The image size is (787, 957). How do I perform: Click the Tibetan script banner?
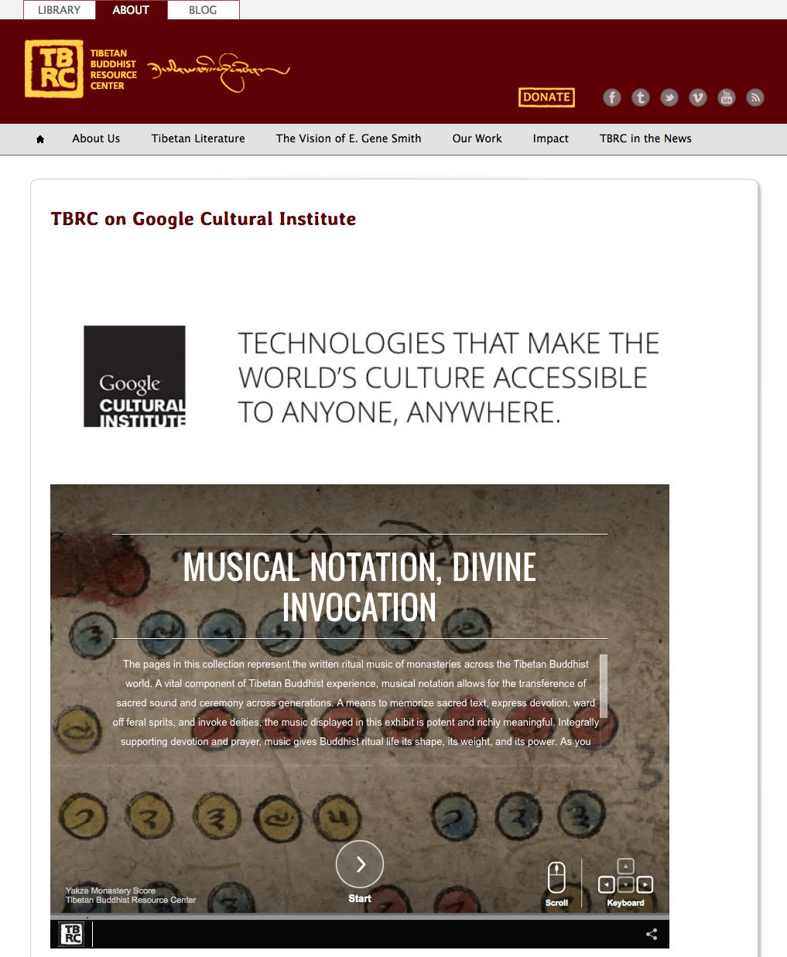[x=219, y=72]
